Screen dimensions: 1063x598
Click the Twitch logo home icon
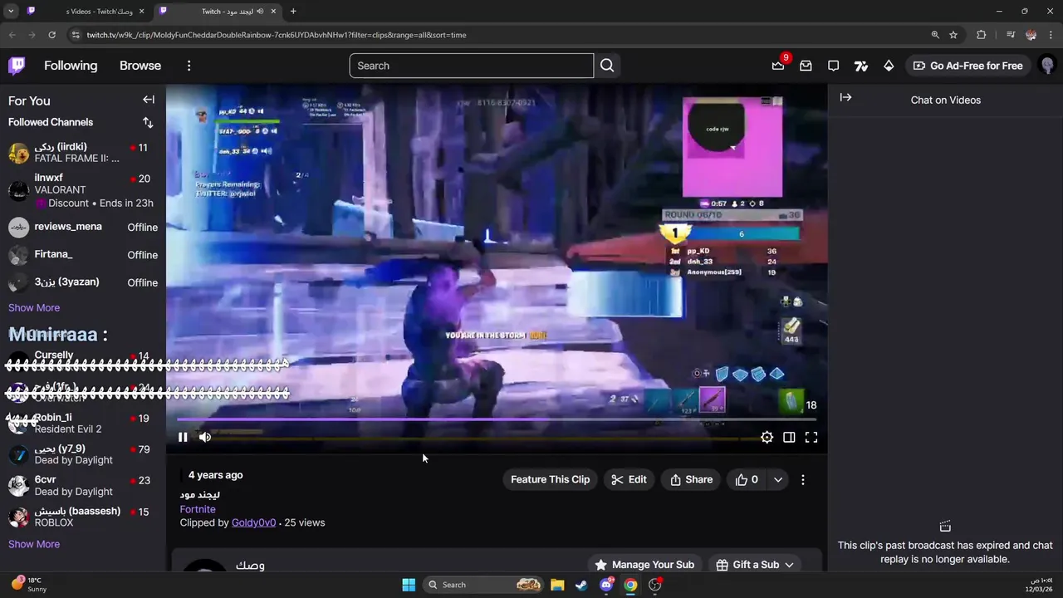click(17, 66)
